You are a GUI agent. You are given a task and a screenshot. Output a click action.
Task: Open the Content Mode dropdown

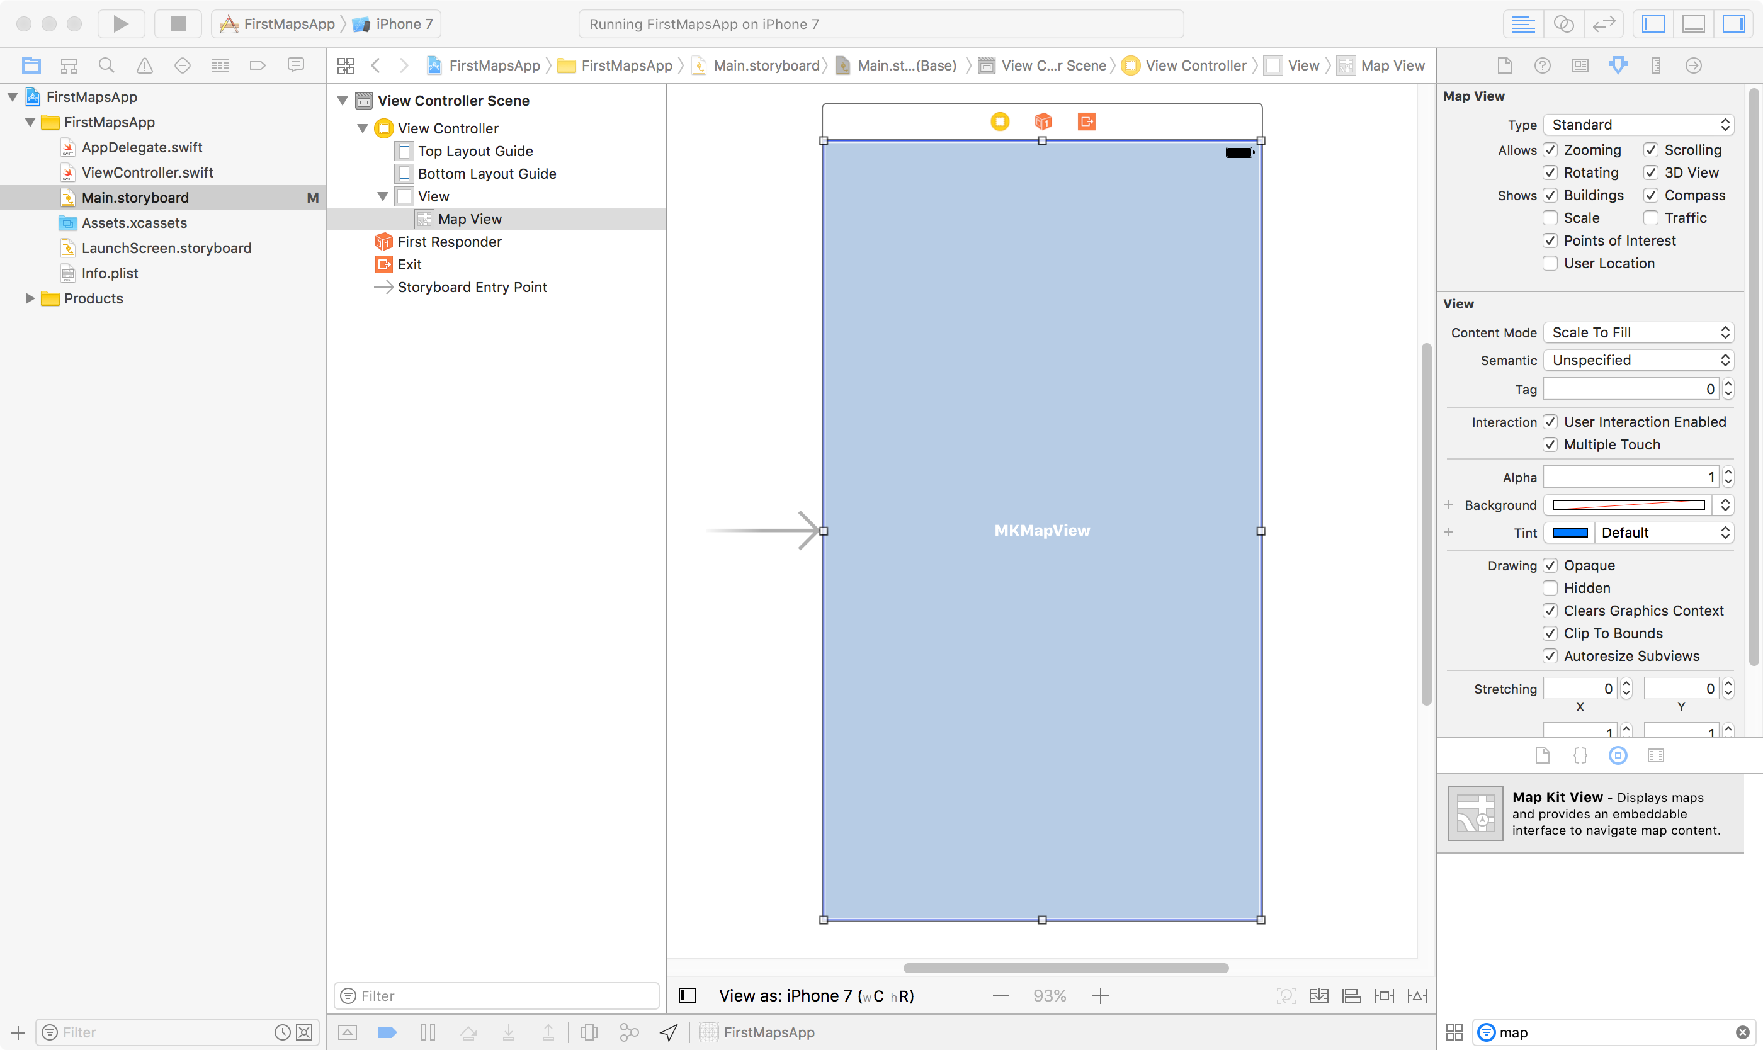pyautogui.click(x=1638, y=332)
